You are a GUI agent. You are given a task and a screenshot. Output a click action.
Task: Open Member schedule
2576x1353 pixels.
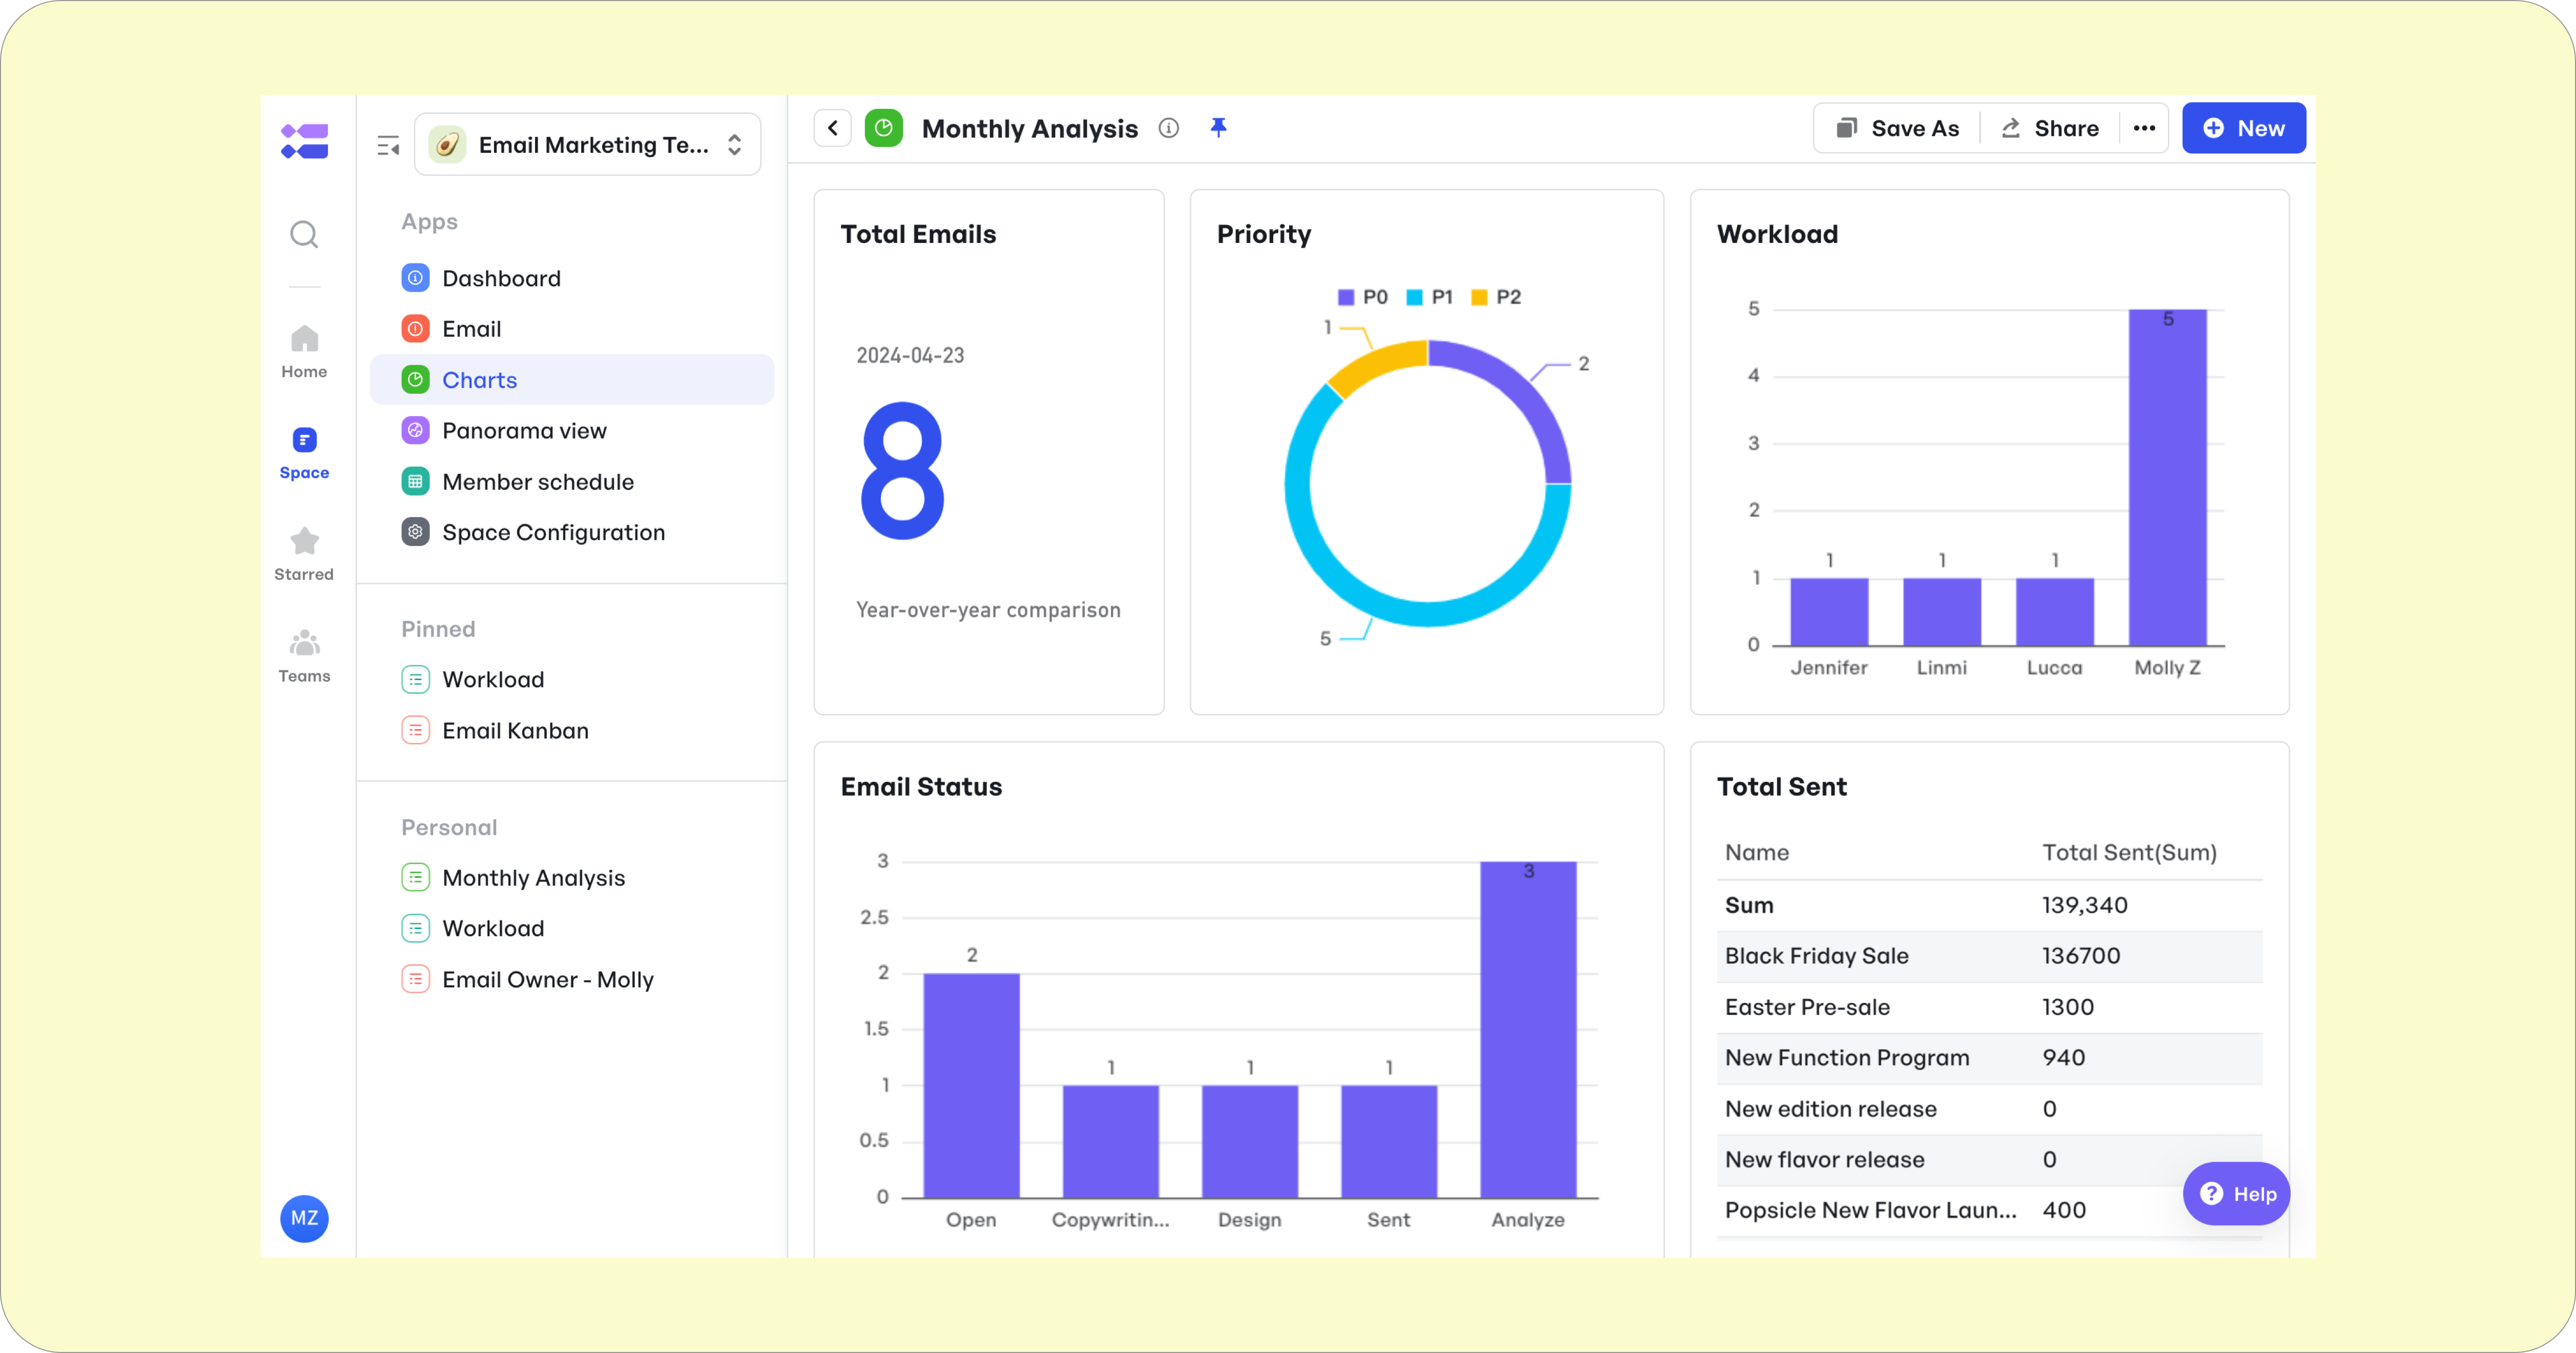[572, 482]
